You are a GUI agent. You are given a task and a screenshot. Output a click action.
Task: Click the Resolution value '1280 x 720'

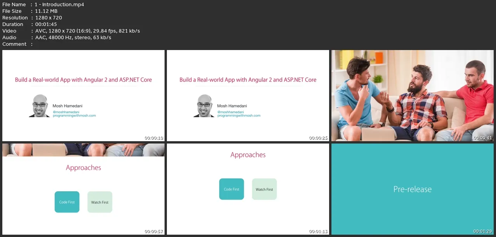49,17
